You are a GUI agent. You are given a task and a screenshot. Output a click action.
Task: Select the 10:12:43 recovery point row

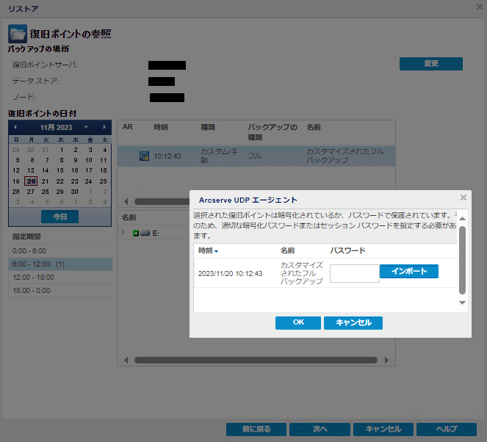256,156
